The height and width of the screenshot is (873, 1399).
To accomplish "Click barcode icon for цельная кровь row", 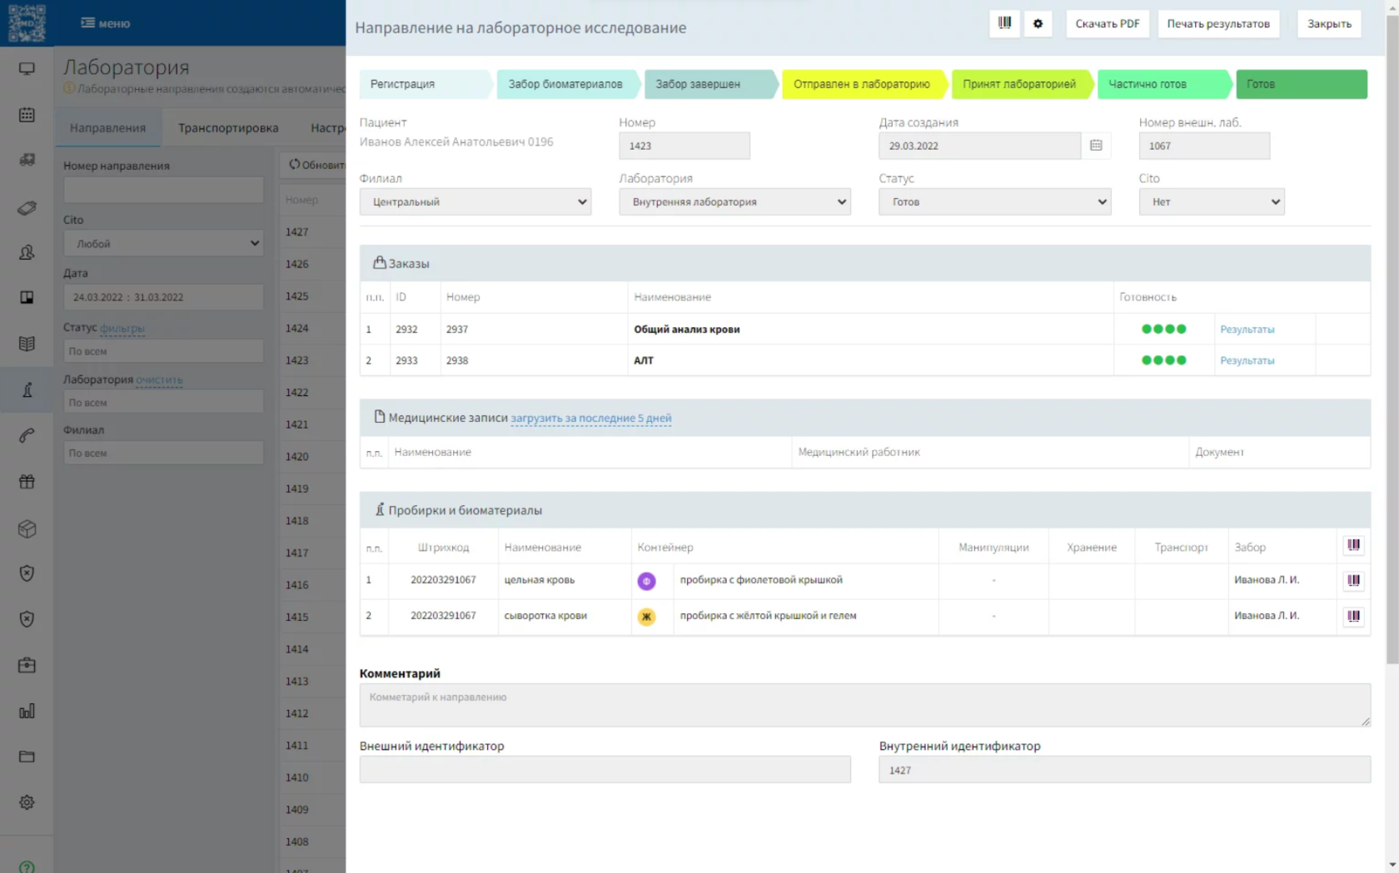I will point(1353,580).
